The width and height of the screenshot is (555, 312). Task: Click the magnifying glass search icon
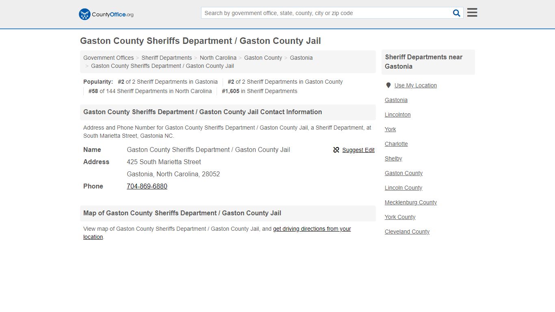pos(457,13)
